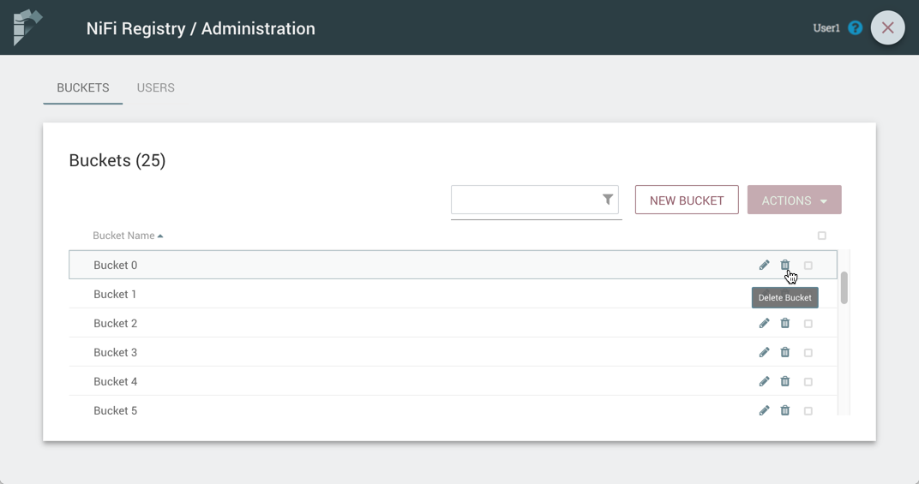Select the checkbox for Bucket 3
Viewport: 919px width, 484px height.
808,353
